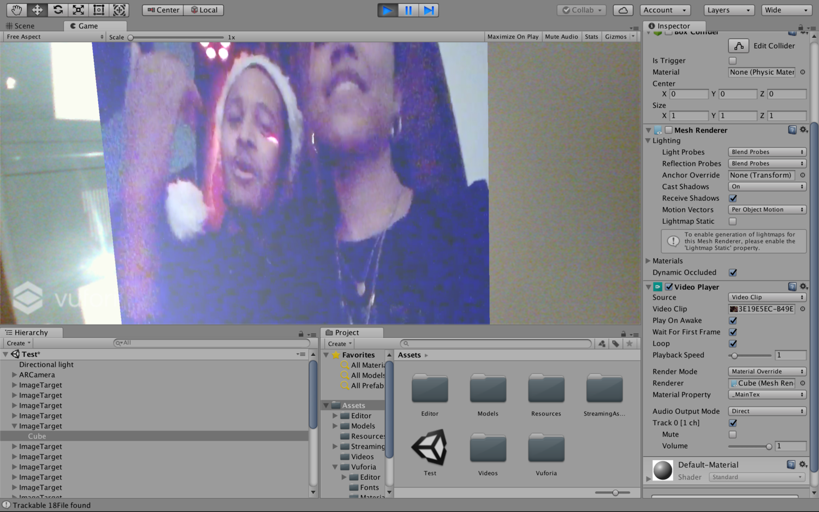This screenshot has height=512, width=819.
Task: Toggle the Loop checkbox
Action: (x=733, y=343)
